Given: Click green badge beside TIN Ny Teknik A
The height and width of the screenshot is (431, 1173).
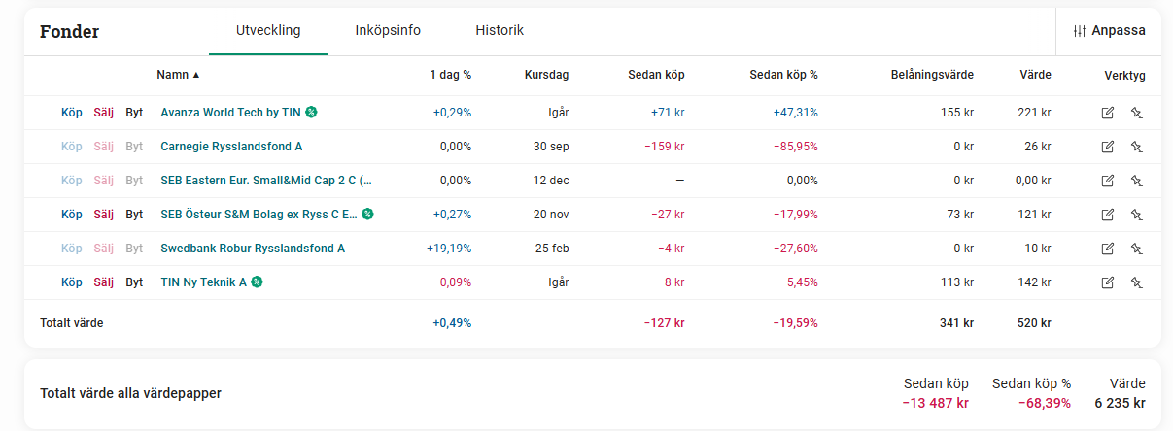Looking at the screenshot, I should [257, 282].
